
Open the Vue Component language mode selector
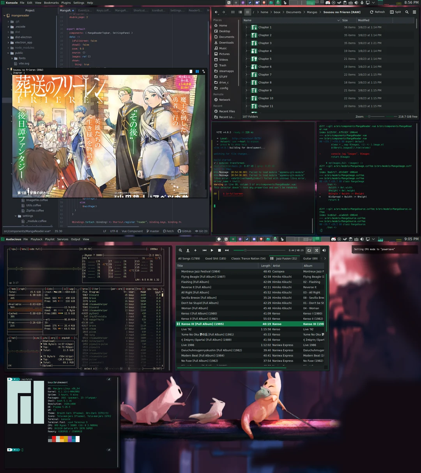pyautogui.click(x=132, y=231)
